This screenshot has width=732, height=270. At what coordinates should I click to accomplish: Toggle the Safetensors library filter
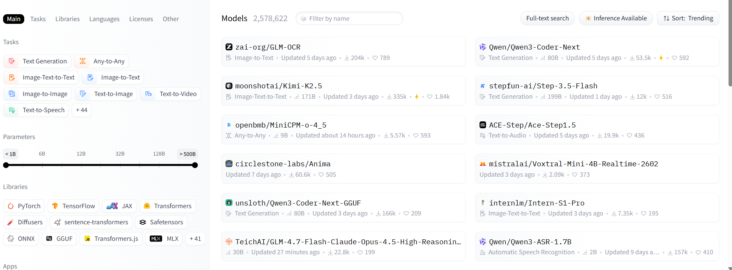point(161,222)
